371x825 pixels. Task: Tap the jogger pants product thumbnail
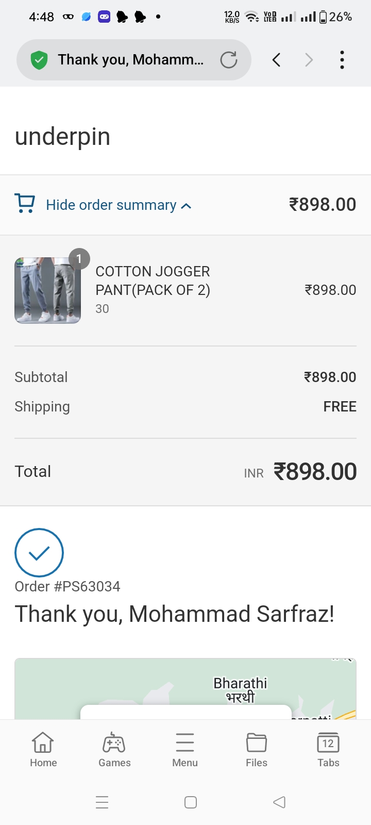(47, 290)
